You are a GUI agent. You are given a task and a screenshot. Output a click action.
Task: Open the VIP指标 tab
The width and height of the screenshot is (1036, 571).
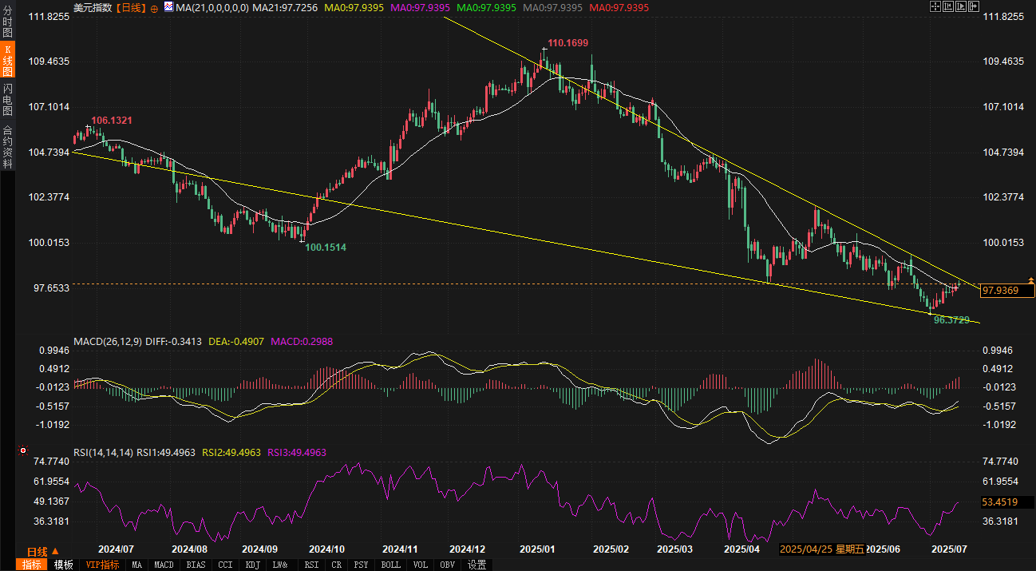pos(103,565)
